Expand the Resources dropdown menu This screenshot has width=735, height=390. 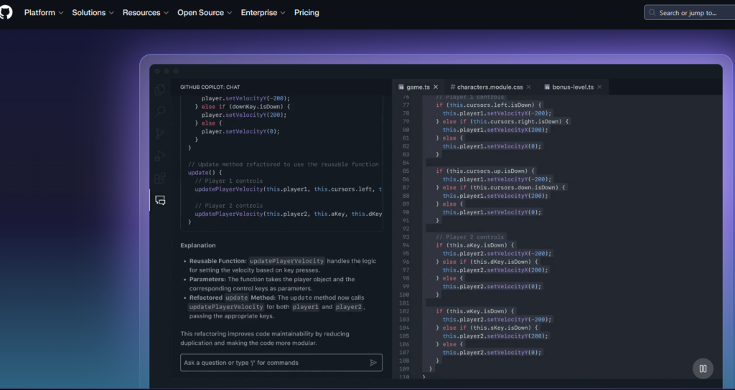[x=145, y=13]
